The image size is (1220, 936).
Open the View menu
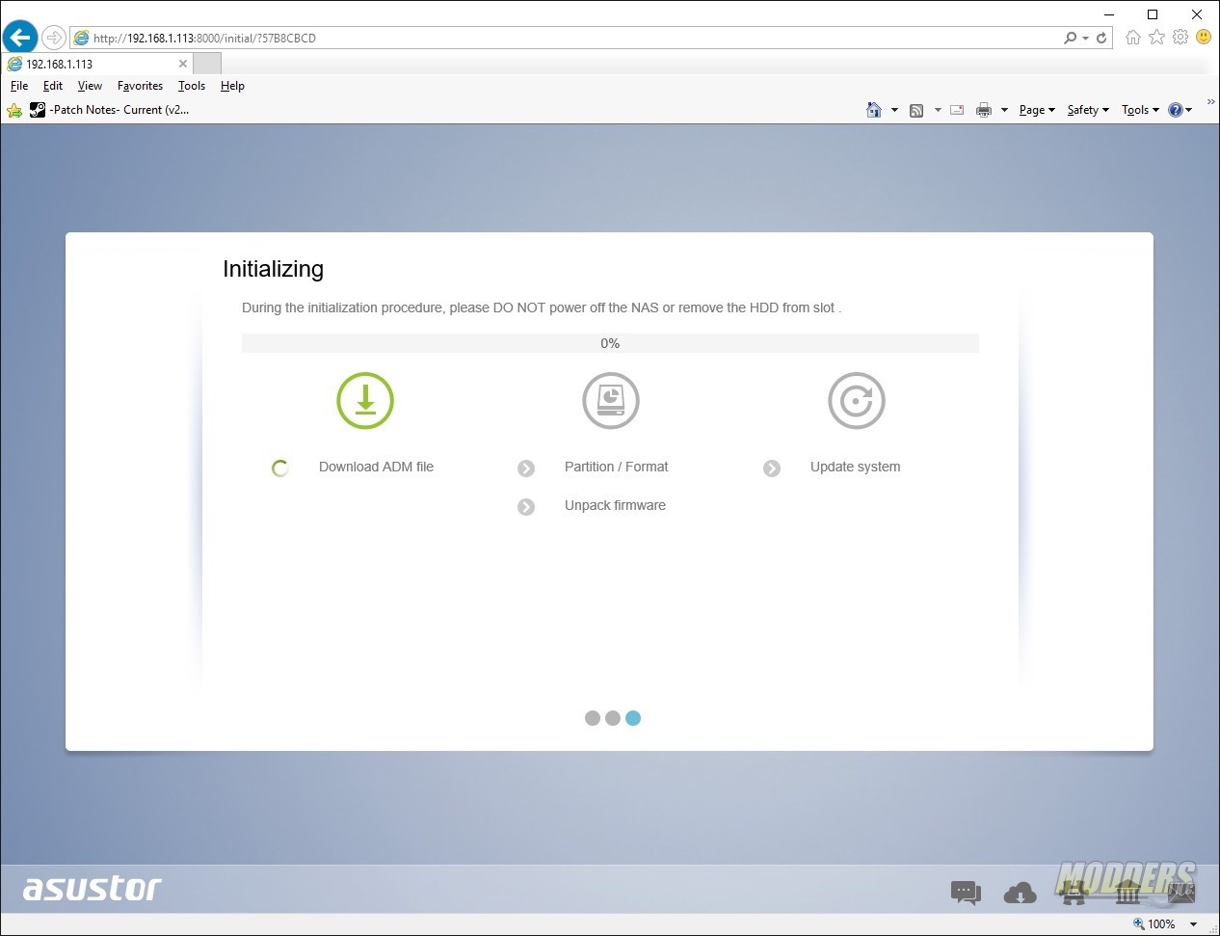(x=90, y=86)
